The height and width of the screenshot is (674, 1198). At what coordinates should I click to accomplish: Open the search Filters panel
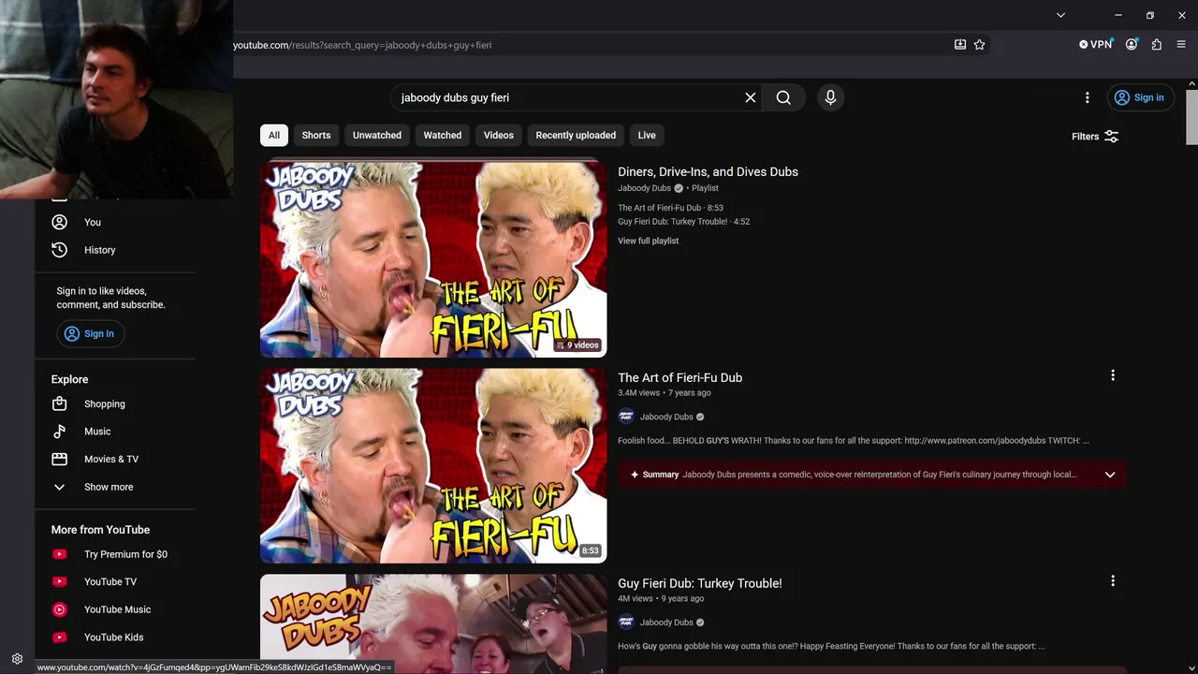(1095, 137)
